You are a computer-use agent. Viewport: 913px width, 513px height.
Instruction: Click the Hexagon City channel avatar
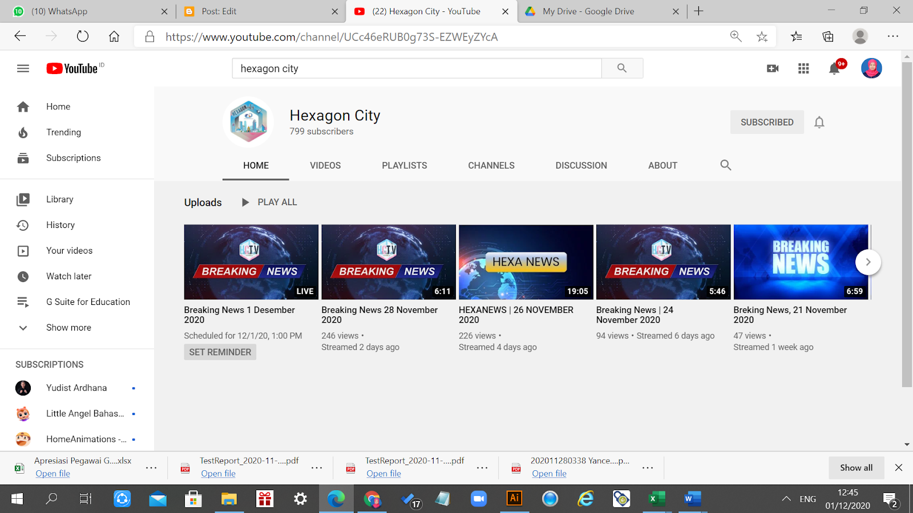coord(248,122)
